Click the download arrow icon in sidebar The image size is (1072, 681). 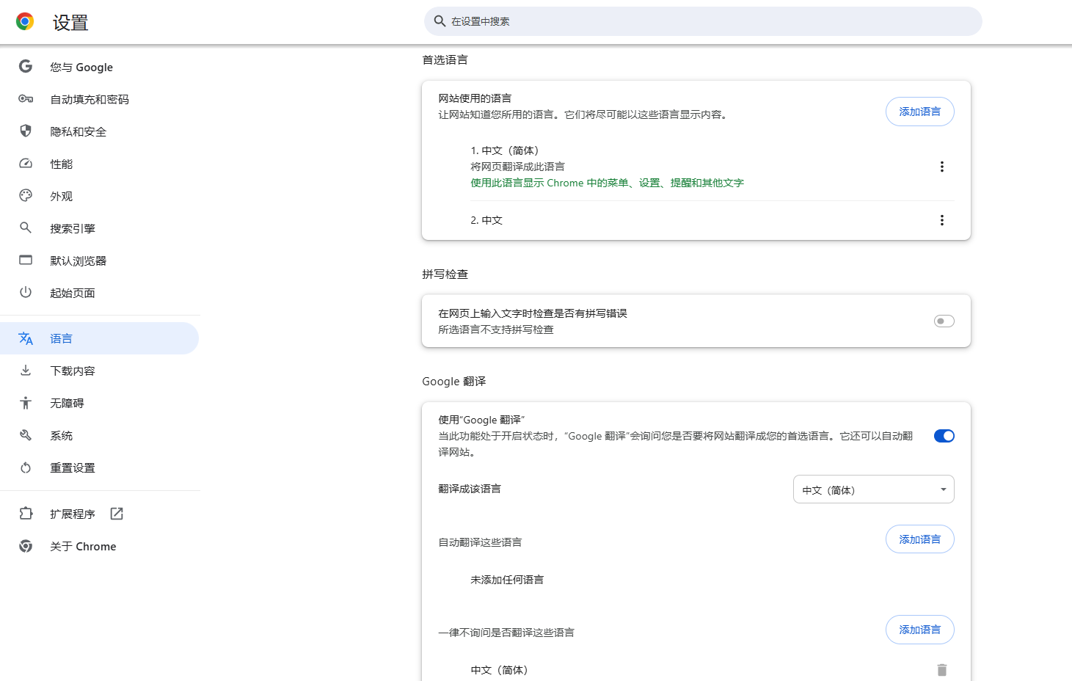click(26, 371)
